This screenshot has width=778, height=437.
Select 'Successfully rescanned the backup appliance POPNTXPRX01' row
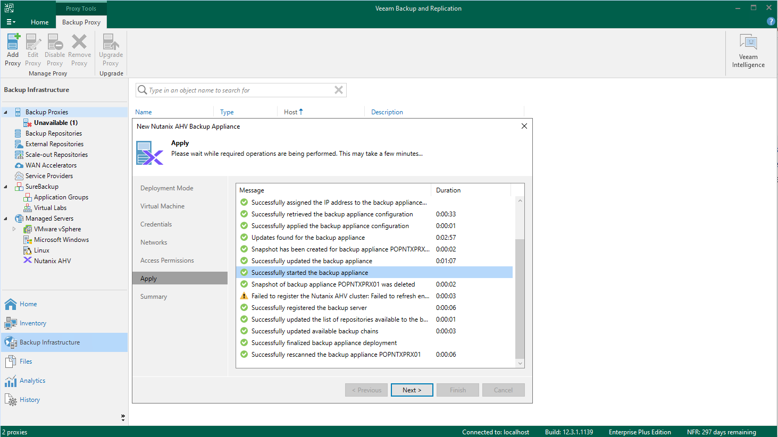click(374, 355)
